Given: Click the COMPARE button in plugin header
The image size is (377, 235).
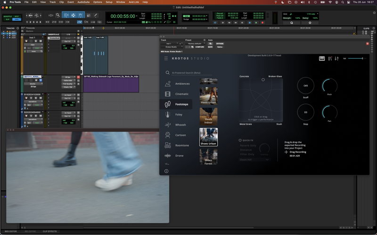Looking at the screenshot, I should click(199, 47).
